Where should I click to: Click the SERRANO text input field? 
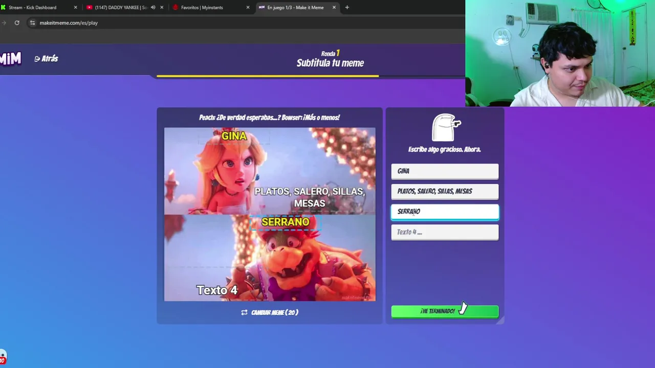(445, 212)
